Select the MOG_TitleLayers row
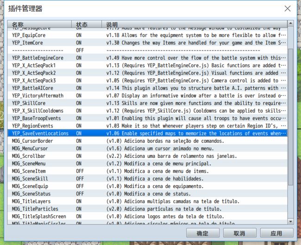 point(147,201)
